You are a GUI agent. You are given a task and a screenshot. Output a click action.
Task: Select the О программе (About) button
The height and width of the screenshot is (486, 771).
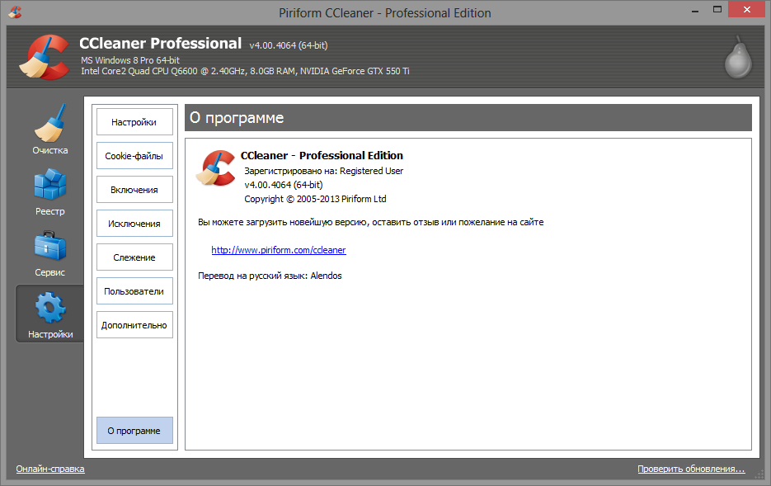[x=134, y=431]
